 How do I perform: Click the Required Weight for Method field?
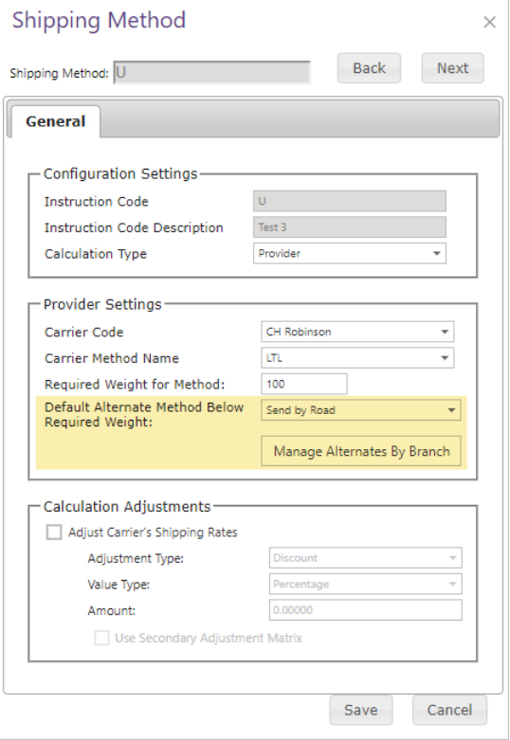(x=304, y=384)
